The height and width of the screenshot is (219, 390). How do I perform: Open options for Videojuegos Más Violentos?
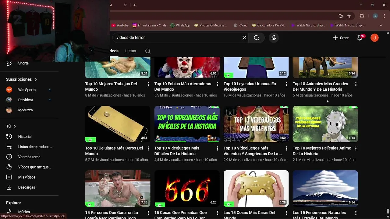(x=286, y=148)
